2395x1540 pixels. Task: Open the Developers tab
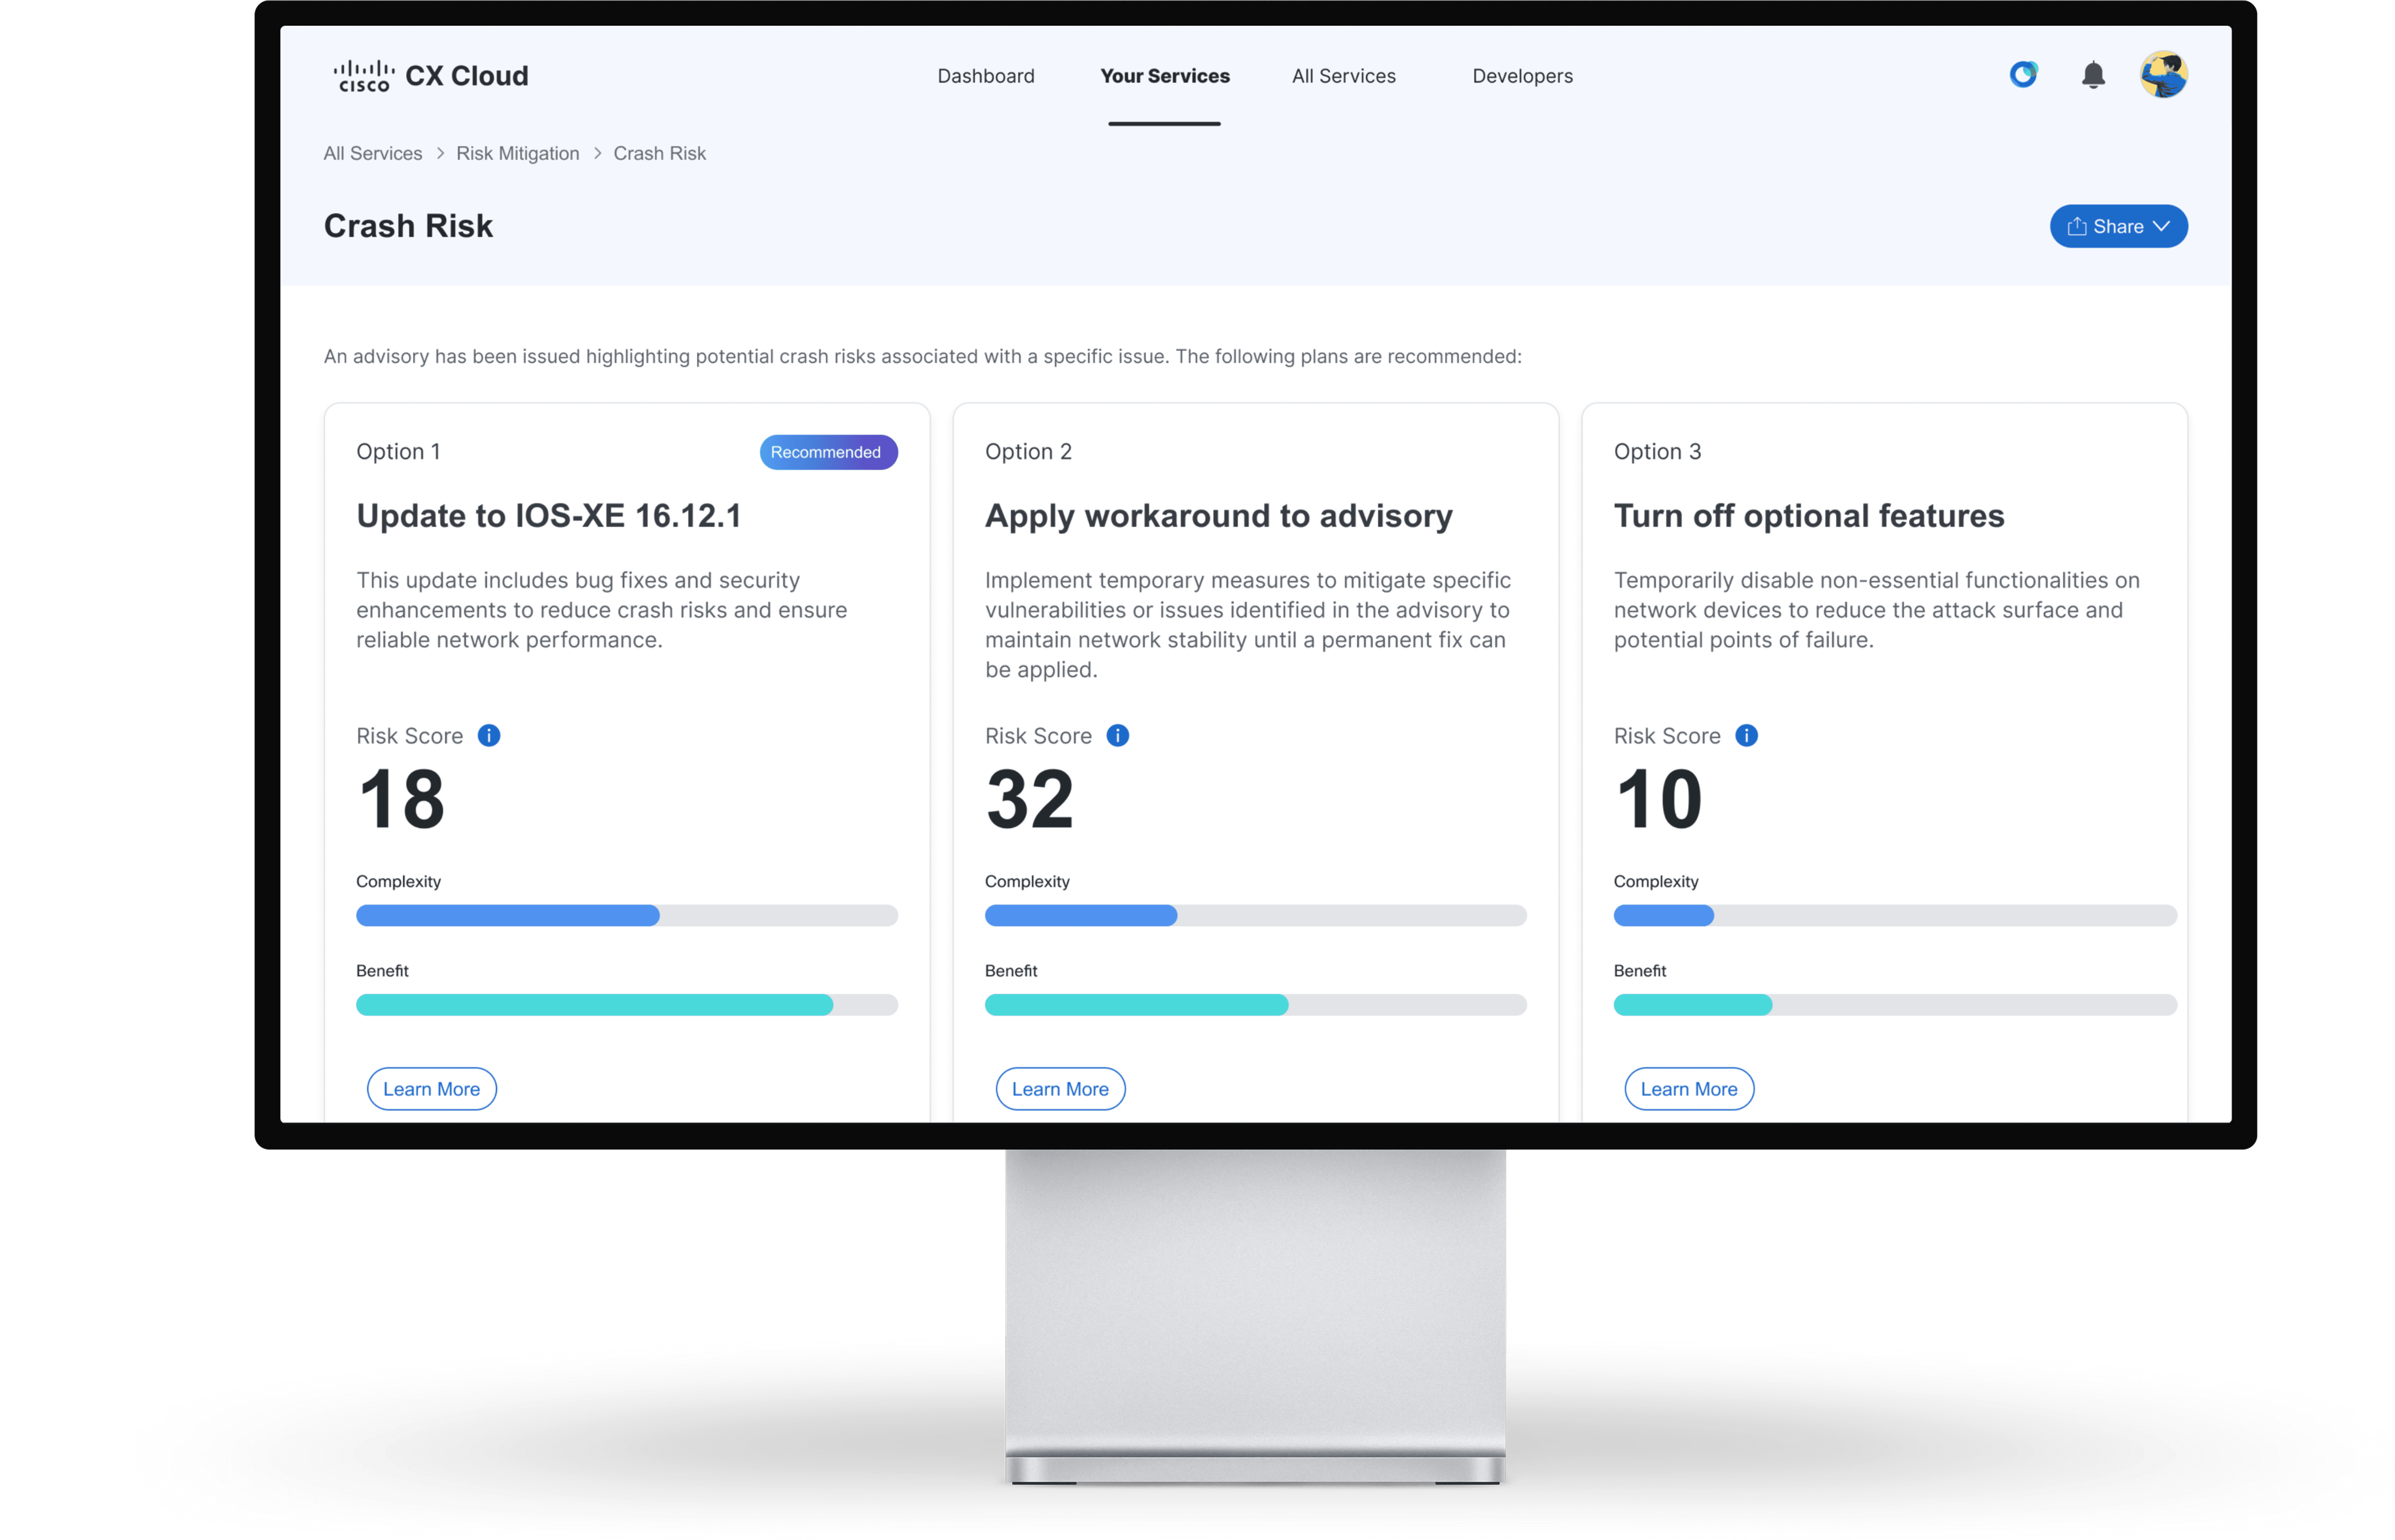[x=1522, y=76]
